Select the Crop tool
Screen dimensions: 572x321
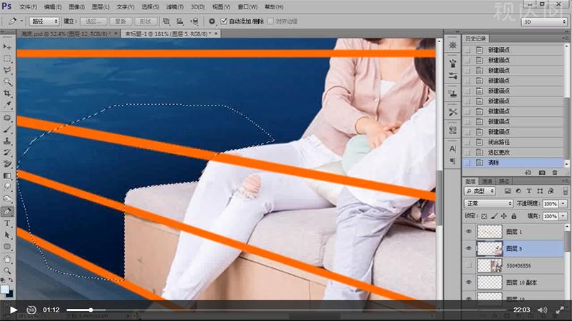7,93
